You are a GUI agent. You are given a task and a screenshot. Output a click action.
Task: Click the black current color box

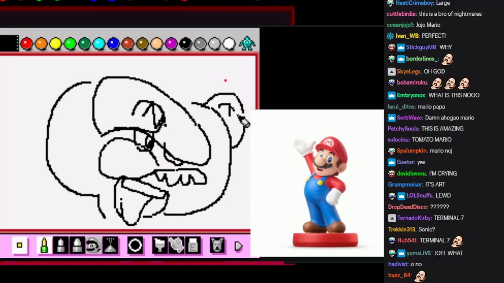tap(9, 44)
